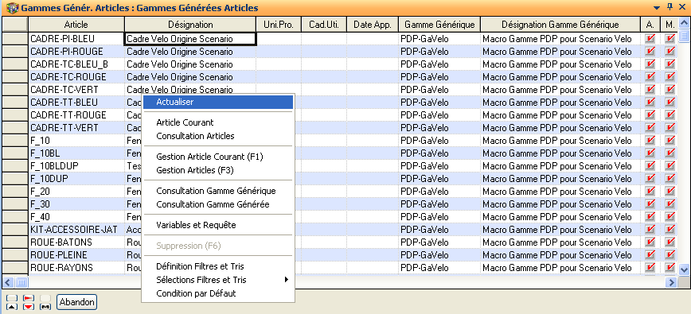Screen dimensions: 691x314
Task: Toggle the A. checkbox for ROUE-PLEINE row
Action: (650, 255)
